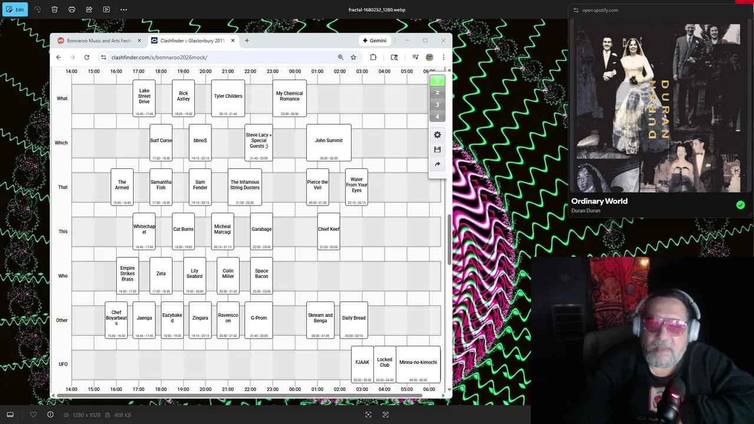Reload the Clashfinder page
The width and height of the screenshot is (754, 424).
[87, 57]
